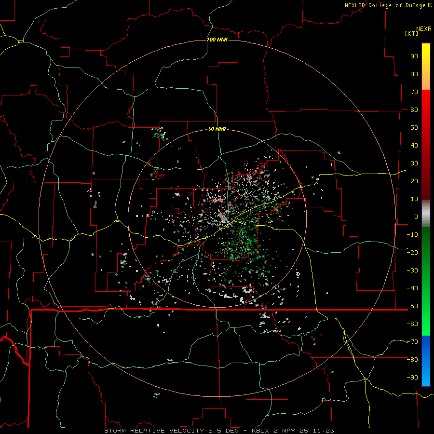
Task: Click the positive 60 tick label
Action: click(x=414, y=110)
